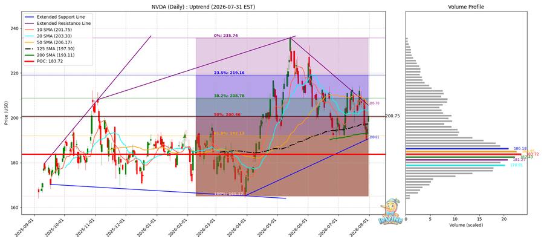Click the red '183.72' volume profile label
The image size is (544, 242).
point(533,154)
